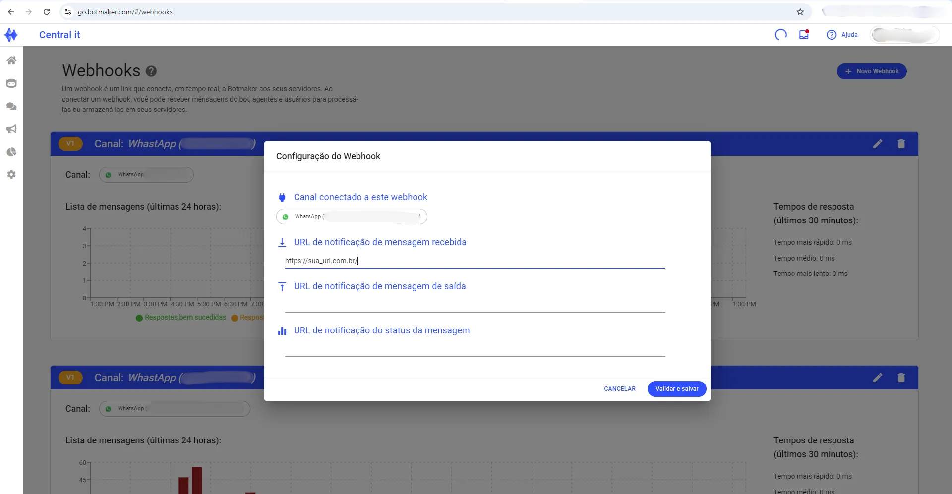The width and height of the screenshot is (952, 494).
Task: Click the Botmaker logo icon
Action: pos(11,35)
